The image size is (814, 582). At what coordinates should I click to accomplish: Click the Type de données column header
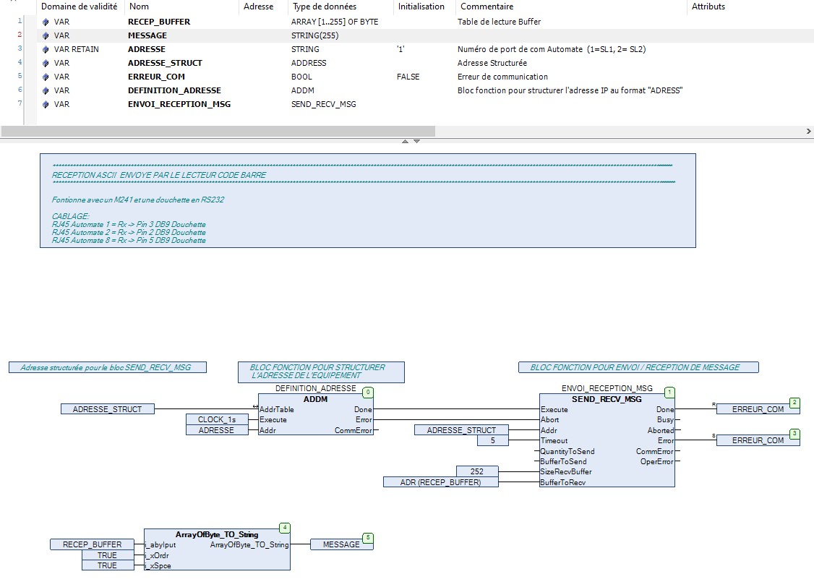(324, 7)
